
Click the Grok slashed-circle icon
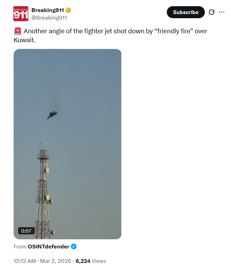212,12
